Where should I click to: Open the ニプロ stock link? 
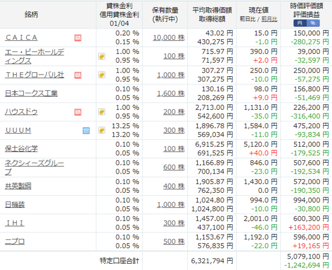pyautogui.click(x=15, y=241)
